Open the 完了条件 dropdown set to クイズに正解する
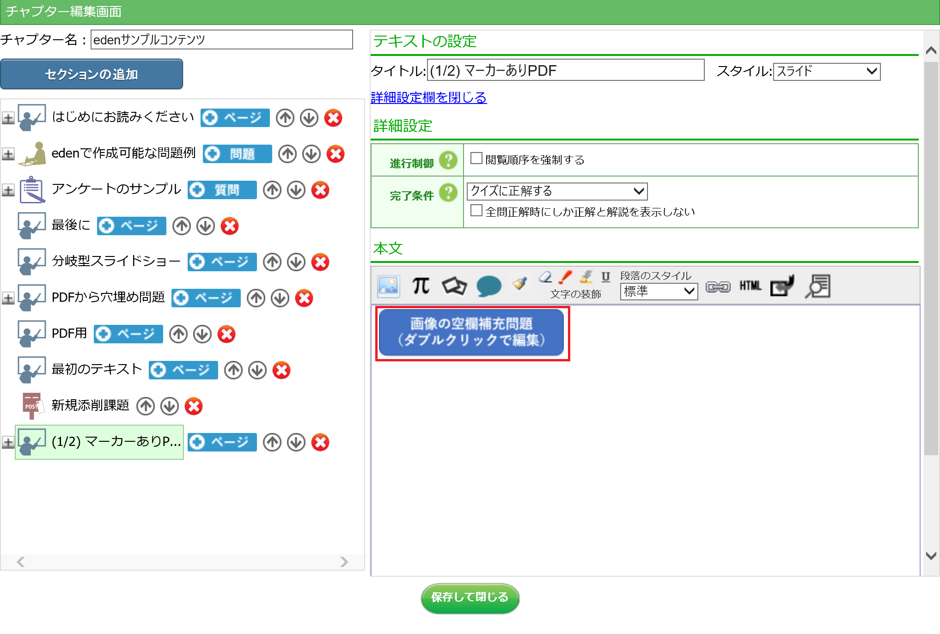Viewport: 940px width, 634px height. 557,191
